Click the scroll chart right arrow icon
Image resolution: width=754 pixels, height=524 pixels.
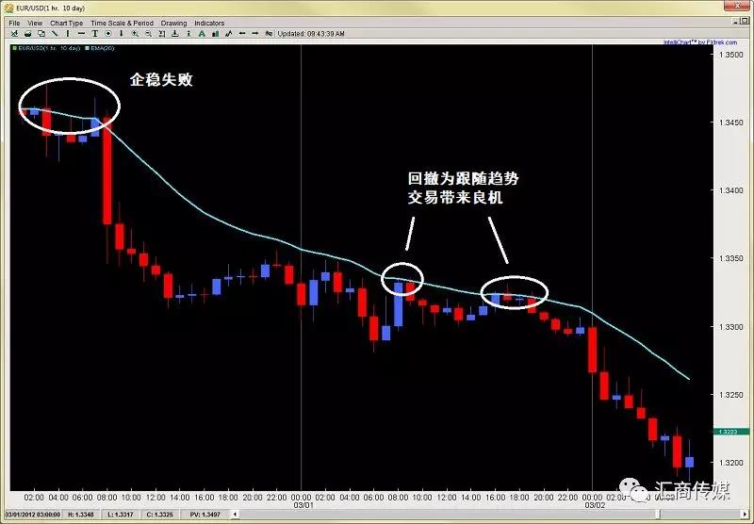coord(255,34)
